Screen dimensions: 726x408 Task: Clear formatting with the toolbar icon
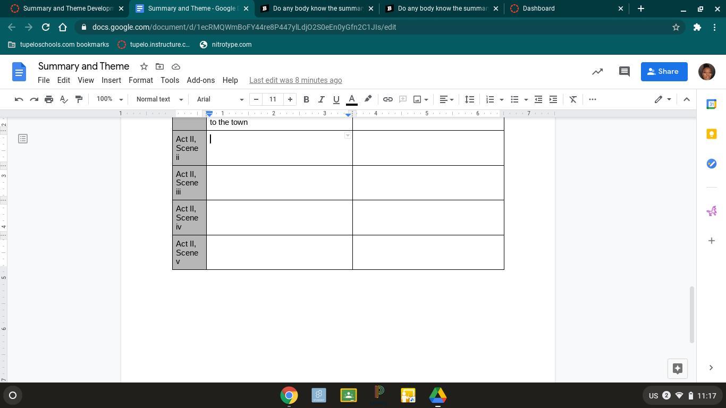[x=573, y=99]
